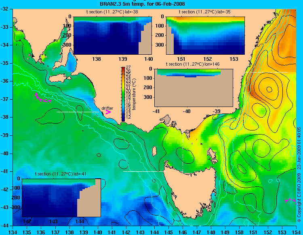Click the "drifter" legend label
The image size is (303, 235).
click(107, 108)
